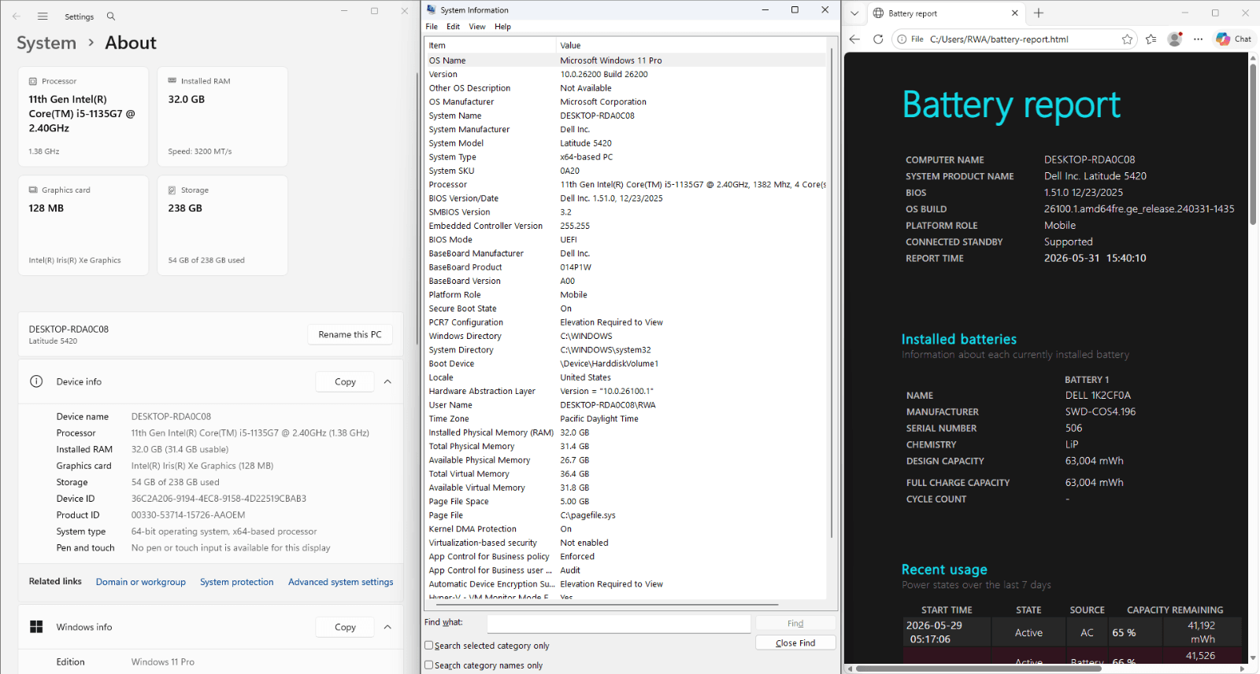
Task: Close the Battery report browser tab
Action: [x=1014, y=13]
